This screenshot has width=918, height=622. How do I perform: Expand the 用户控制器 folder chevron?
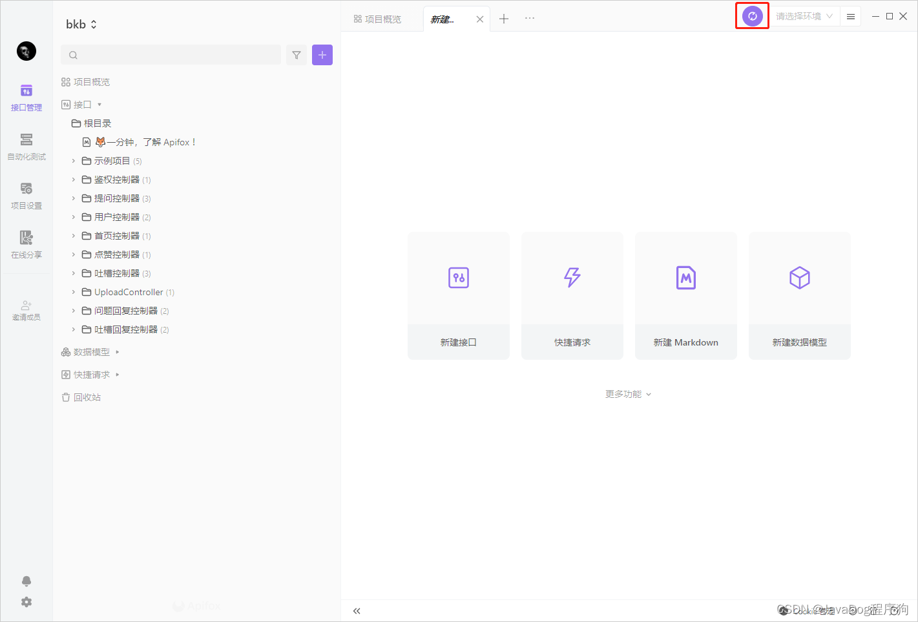point(74,217)
